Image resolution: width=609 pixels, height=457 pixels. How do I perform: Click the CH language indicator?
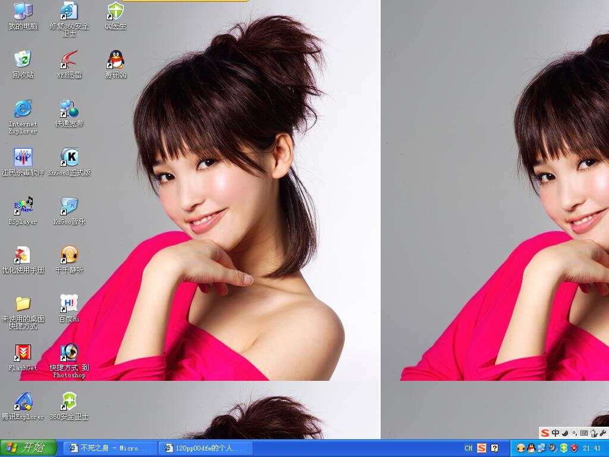coord(469,448)
